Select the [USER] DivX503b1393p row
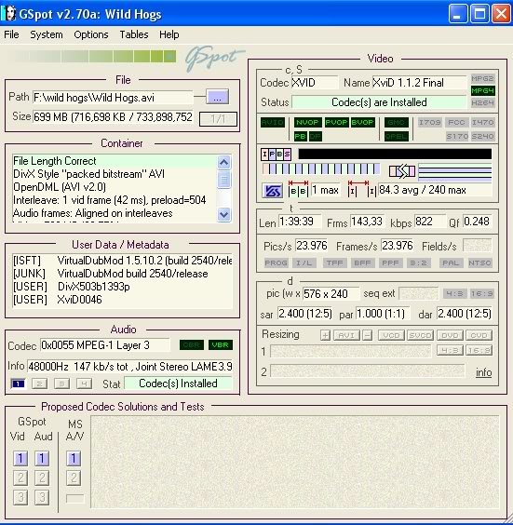 click(x=122, y=287)
